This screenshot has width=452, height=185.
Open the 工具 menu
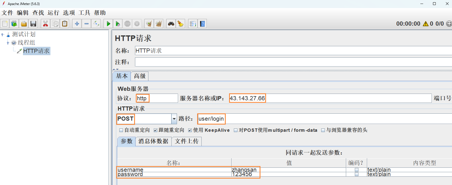pos(84,13)
